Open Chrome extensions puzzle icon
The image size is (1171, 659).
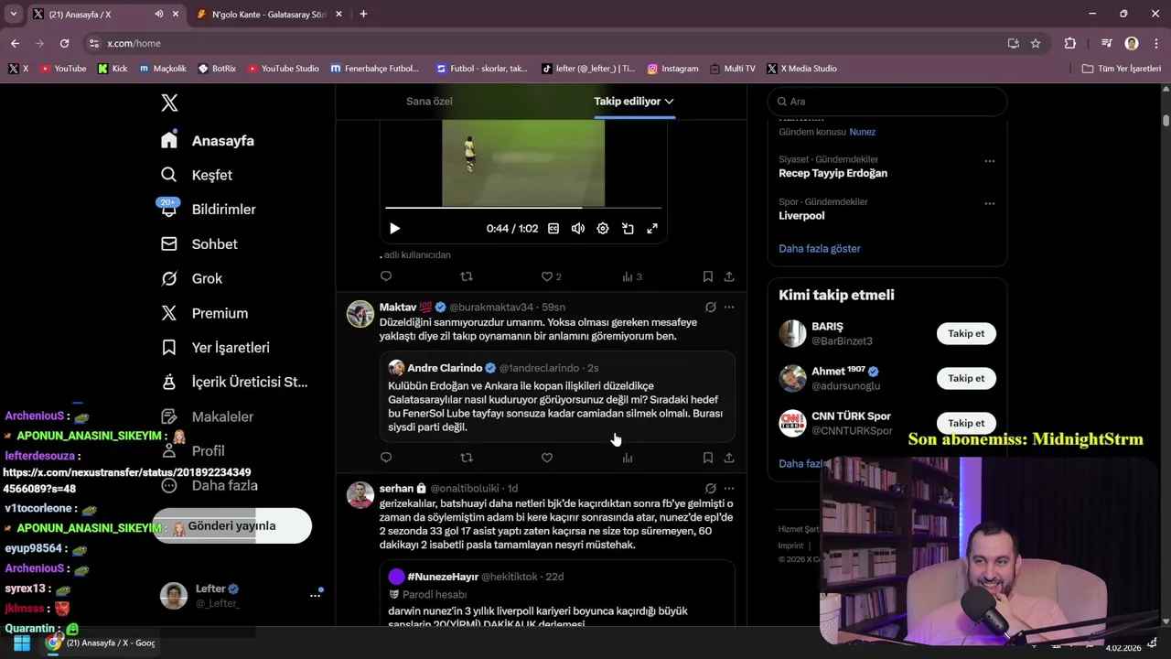(1070, 43)
